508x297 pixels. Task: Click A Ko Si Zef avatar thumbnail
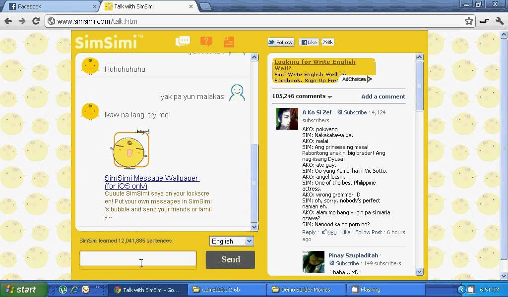click(x=287, y=119)
